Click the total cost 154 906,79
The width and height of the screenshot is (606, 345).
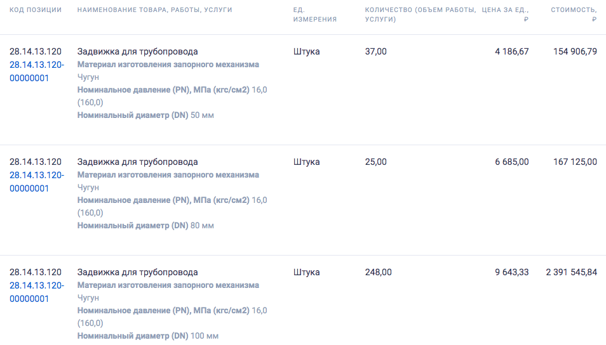(575, 51)
